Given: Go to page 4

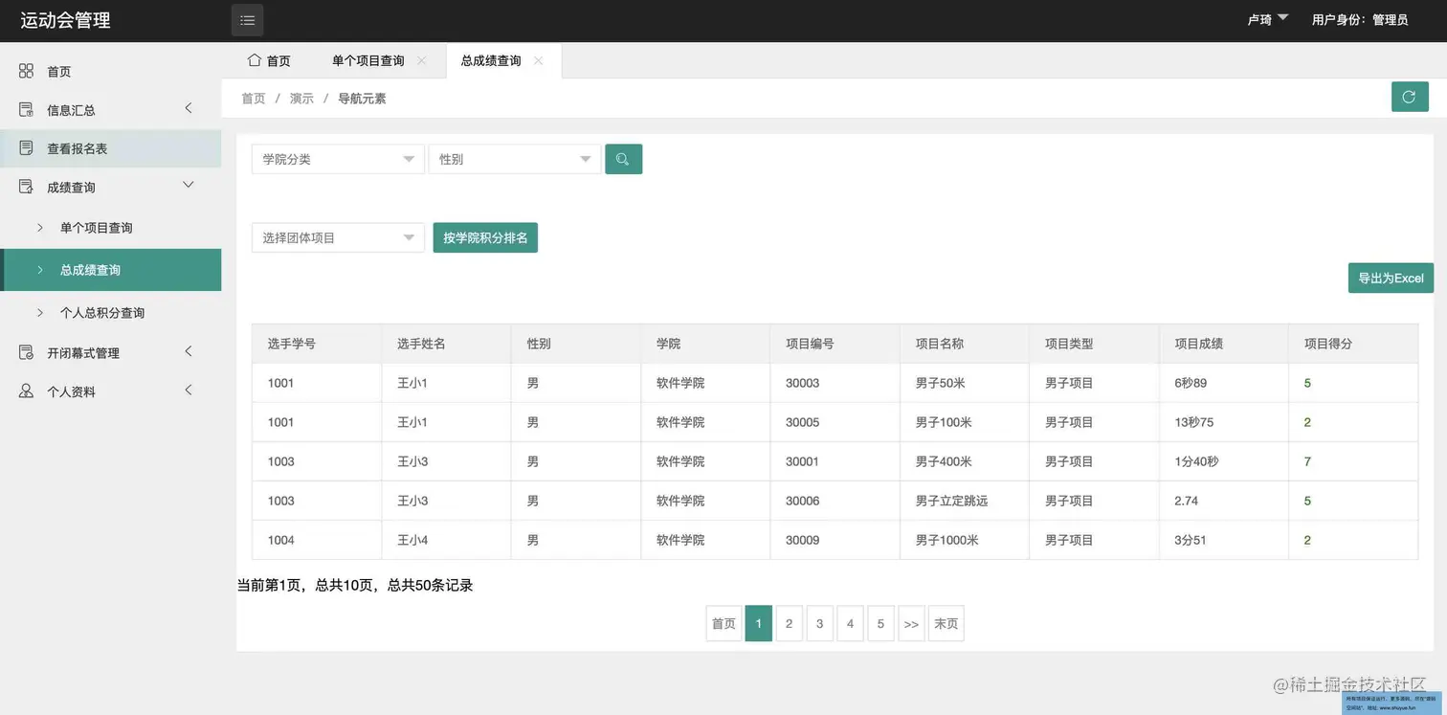Looking at the screenshot, I should coord(850,623).
